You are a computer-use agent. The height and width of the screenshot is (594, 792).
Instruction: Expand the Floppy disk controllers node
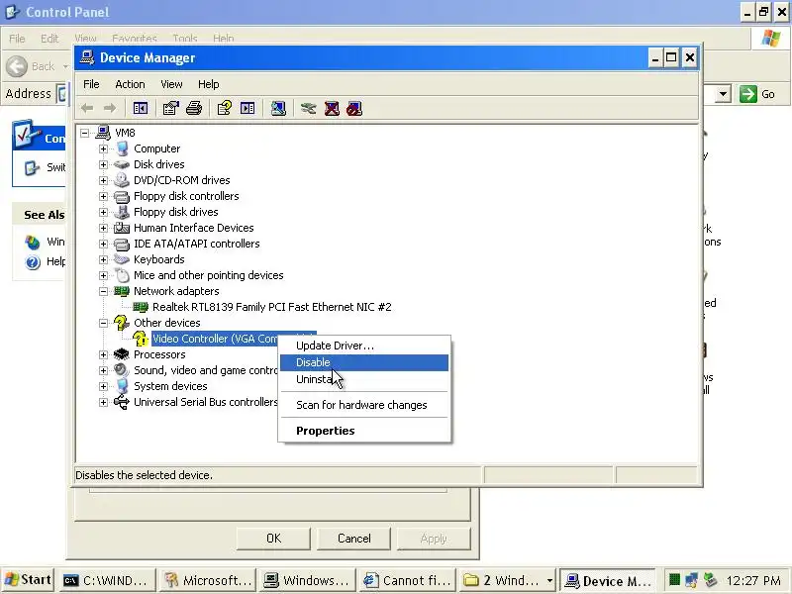click(x=103, y=196)
